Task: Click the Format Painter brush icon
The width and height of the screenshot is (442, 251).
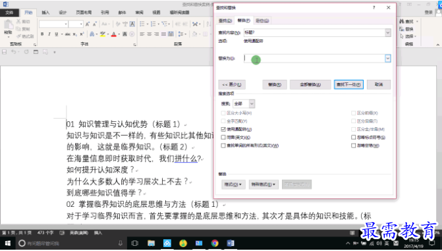Action: click(19, 36)
